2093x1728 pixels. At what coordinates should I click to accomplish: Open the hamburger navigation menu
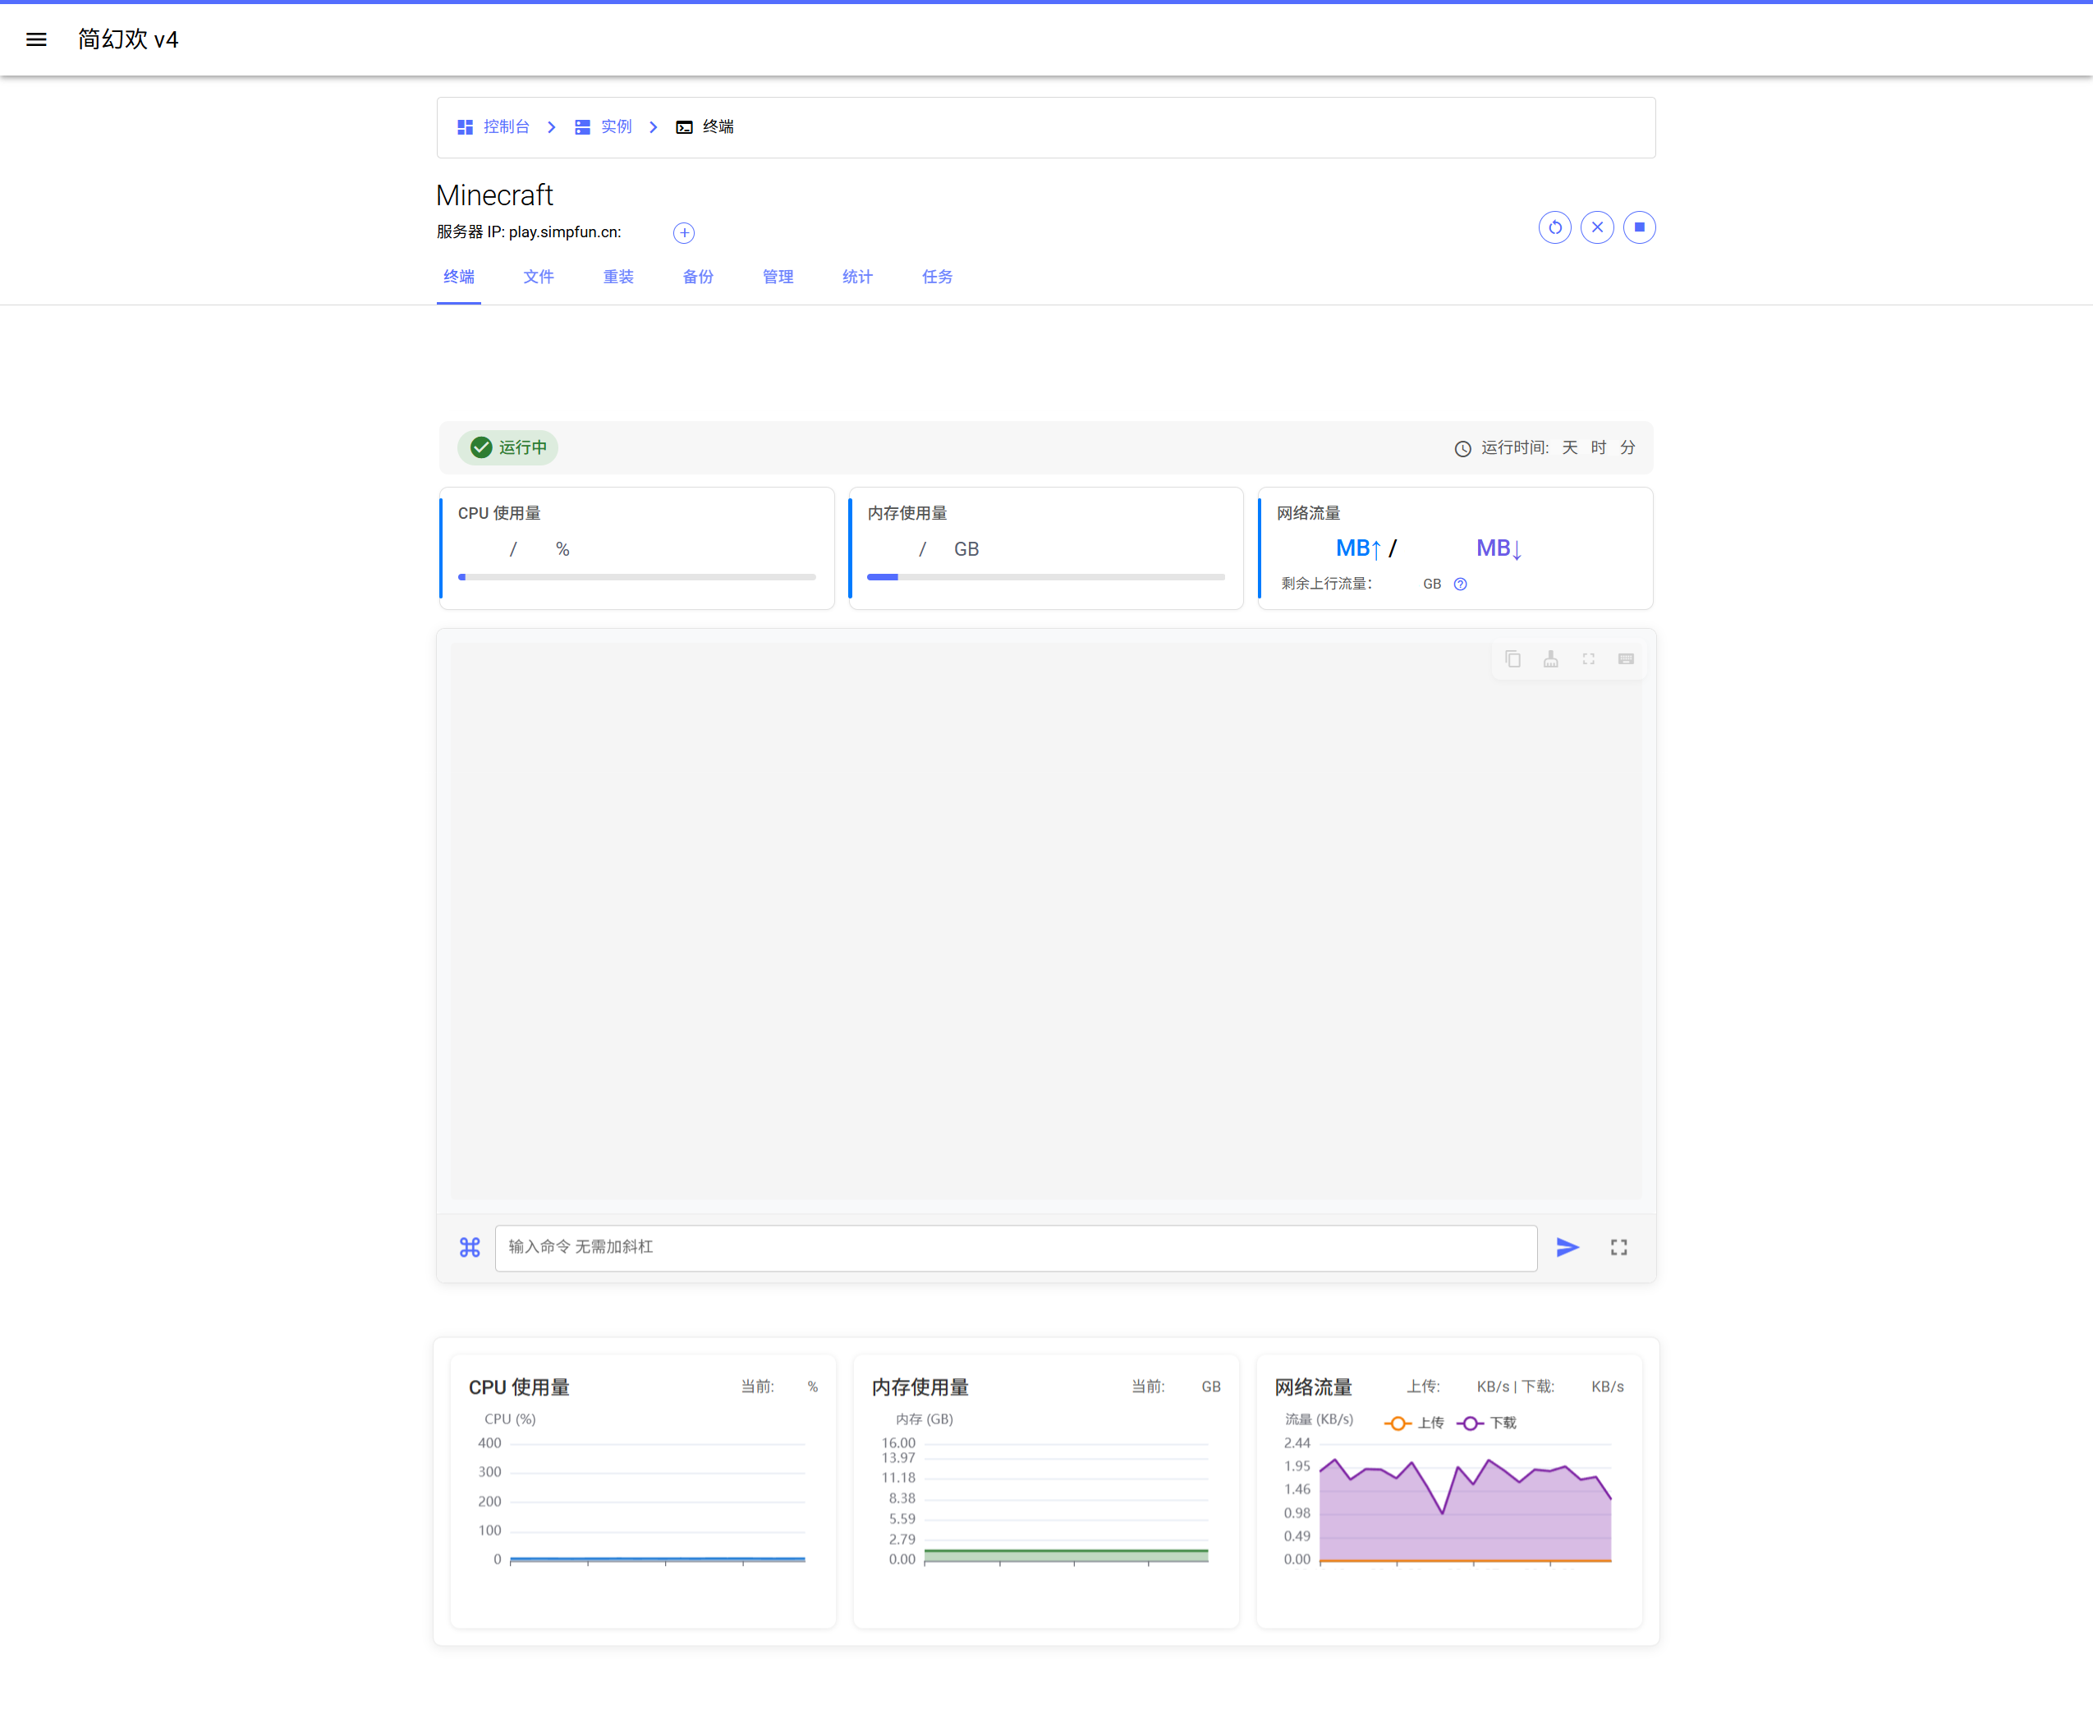[x=37, y=40]
